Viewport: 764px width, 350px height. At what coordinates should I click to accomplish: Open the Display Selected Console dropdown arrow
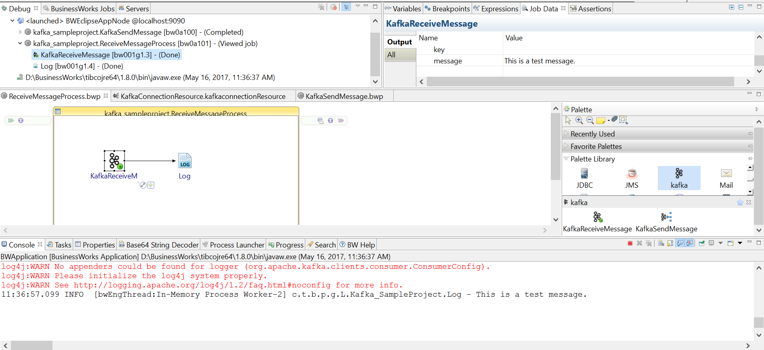(720, 243)
